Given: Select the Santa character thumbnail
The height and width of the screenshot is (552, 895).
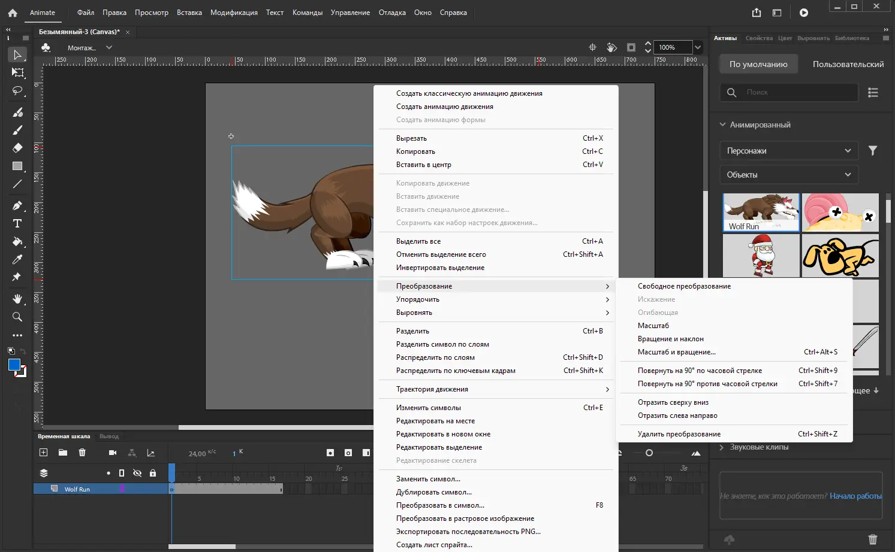Looking at the screenshot, I should [761, 256].
